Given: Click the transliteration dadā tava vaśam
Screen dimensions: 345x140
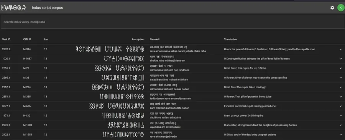Looking at the screenshot, I should pyautogui.click(x=166, y=117).
